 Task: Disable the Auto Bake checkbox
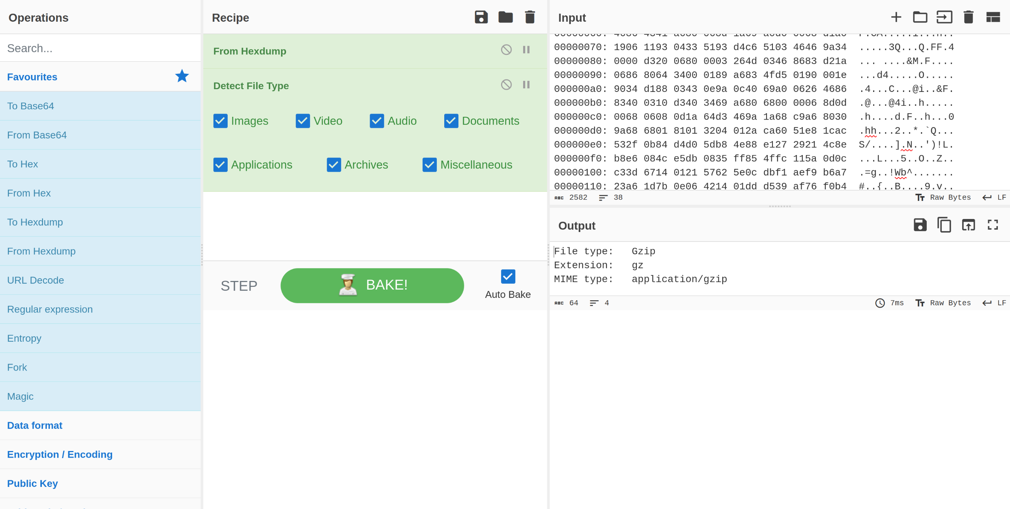pyautogui.click(x=508, y=277)
